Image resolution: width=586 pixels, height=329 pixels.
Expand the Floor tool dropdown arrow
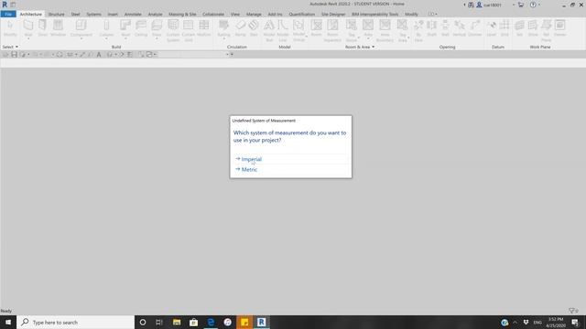click(157, 38)
